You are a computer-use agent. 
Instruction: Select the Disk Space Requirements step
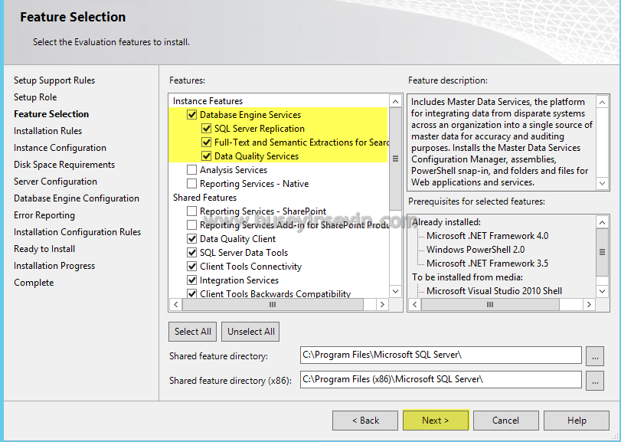(x=64, y=165)
